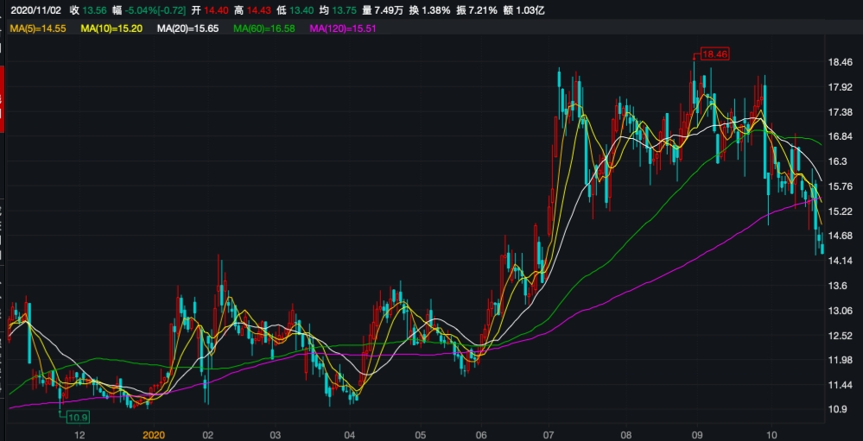Select month 10 on the time axis
Viewport: 863px width, 441px height.
pos(773,434)
